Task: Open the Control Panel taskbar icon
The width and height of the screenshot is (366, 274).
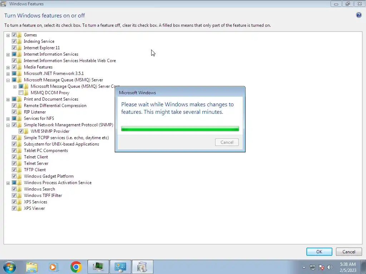Action: (120, 267)
